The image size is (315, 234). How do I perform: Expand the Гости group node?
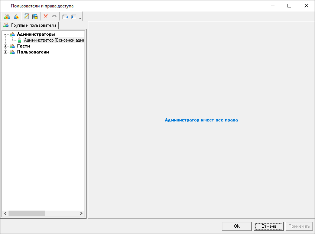pyautogui.click(x=5, y=46)
